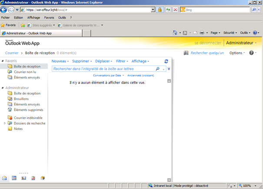Open the Outils menu in menu bar
The image size is (263, 189).
pos(62,18)
